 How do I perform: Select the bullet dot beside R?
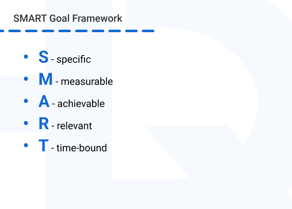pyautogui.click(x=26, y=123)
